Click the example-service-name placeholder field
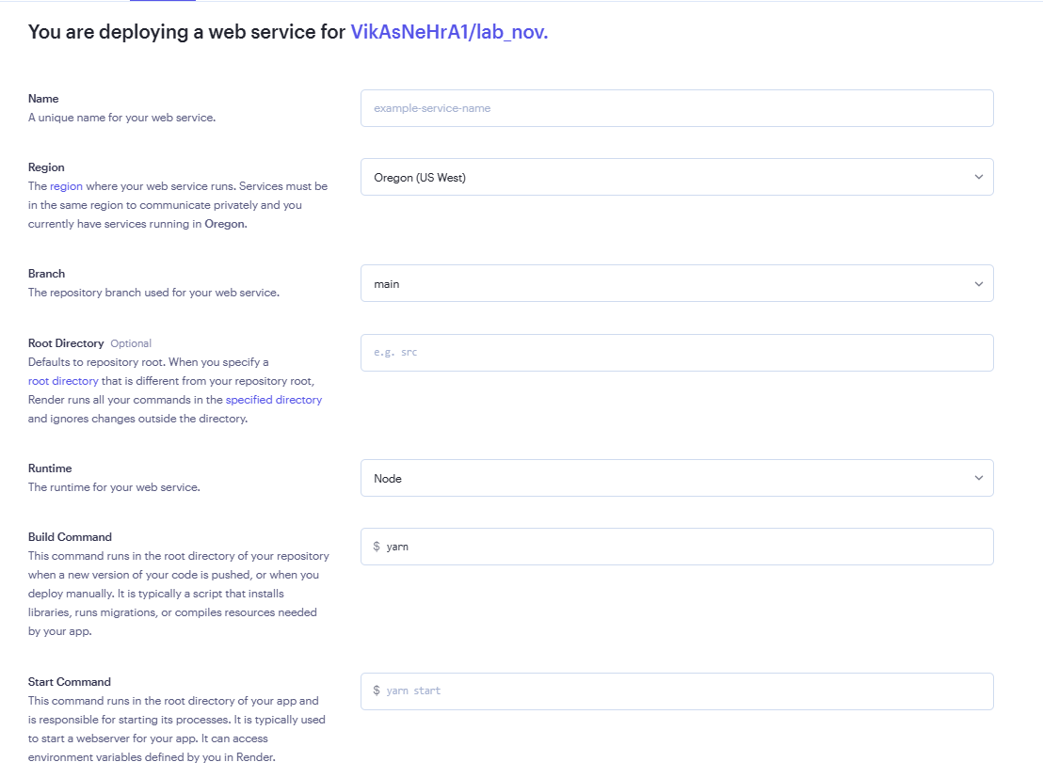Screen dimensions: 1043x778 coord(676,107)
